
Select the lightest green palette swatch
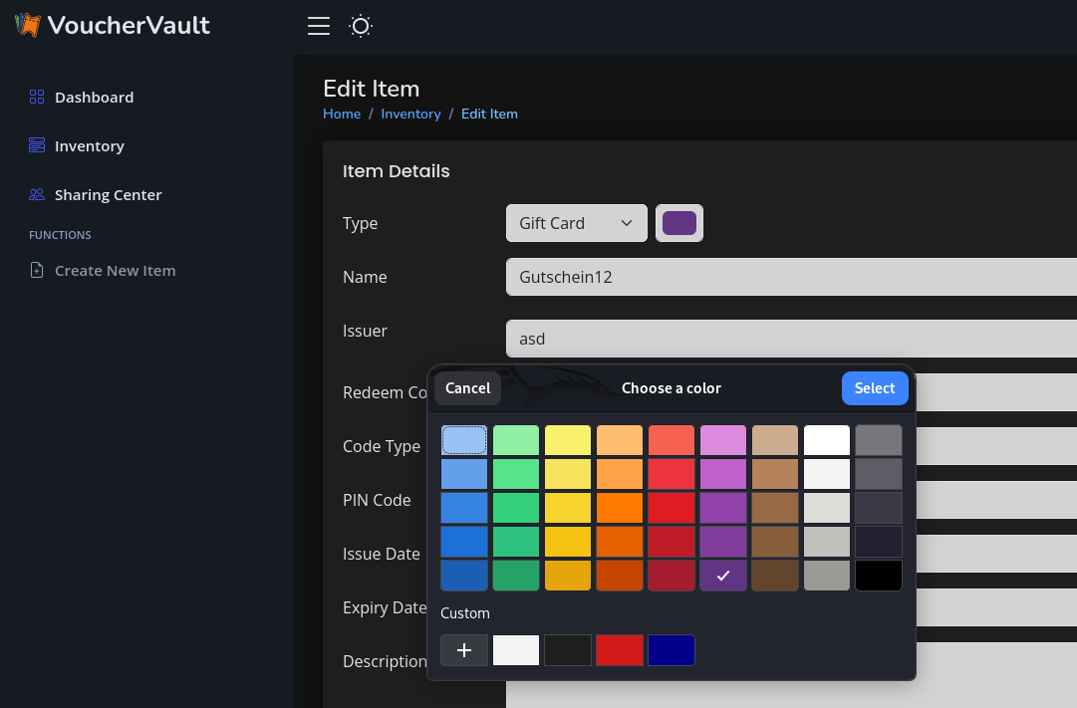pyautogui.click(x=516, y=440)
